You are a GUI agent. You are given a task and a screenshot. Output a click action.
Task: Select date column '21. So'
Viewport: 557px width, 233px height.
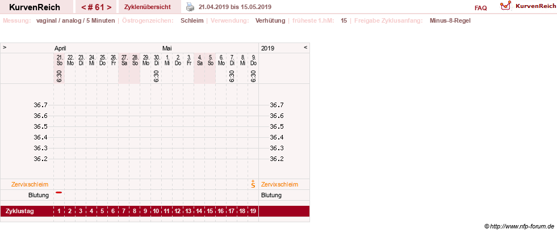click(59, 60)
